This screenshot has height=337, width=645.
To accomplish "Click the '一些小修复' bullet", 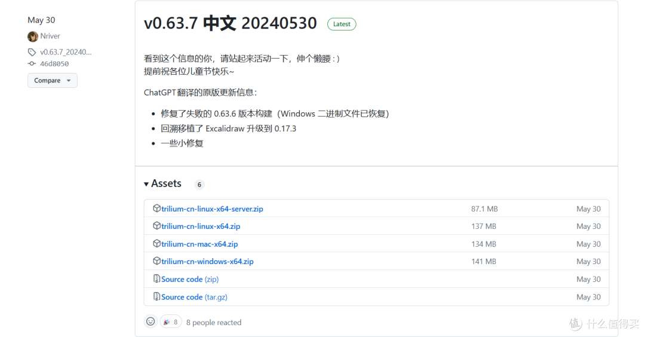I will click(182, 143).
